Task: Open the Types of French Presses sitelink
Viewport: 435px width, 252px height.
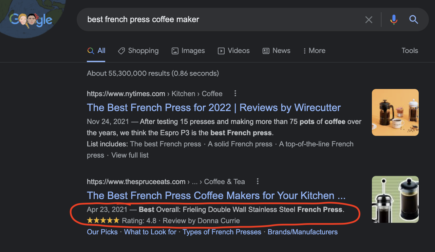Action: (222, 232)
